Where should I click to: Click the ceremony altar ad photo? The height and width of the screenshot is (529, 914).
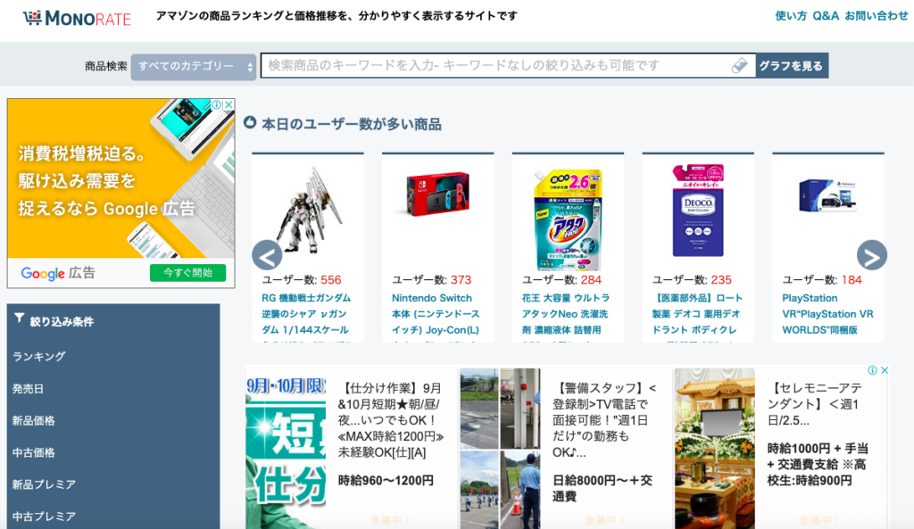click(715, 448)
